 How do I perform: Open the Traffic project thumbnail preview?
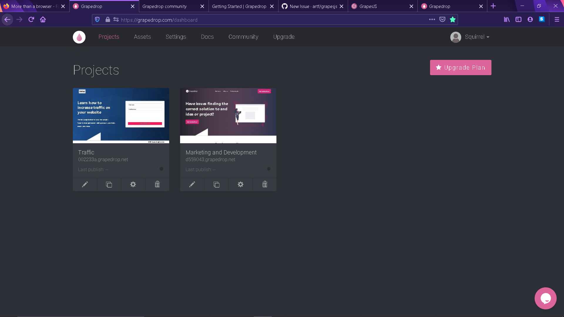click(x=121, y=115)
